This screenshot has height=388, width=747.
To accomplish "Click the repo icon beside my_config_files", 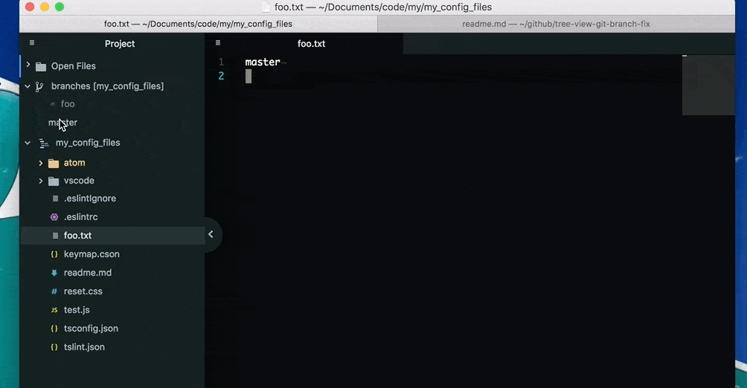I will (x=44, y=143).
